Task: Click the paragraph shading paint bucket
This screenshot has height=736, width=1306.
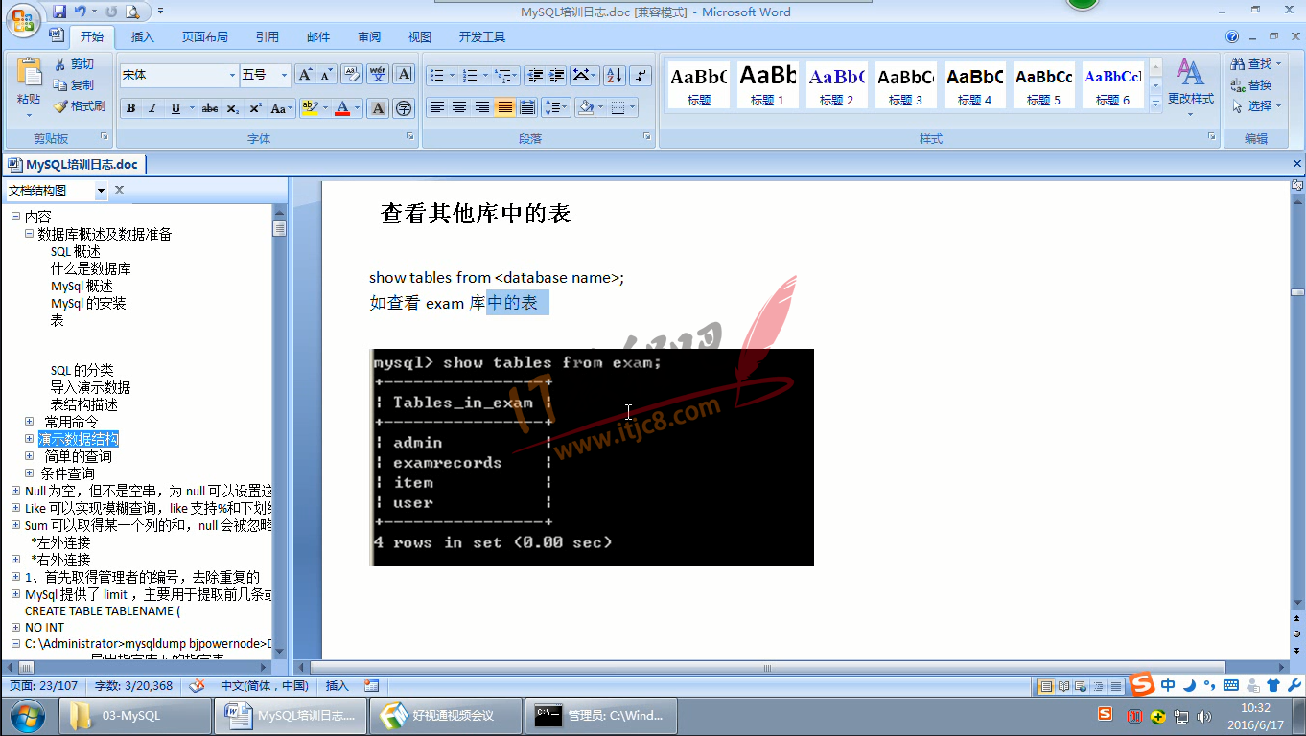Action: click(586, 107)
